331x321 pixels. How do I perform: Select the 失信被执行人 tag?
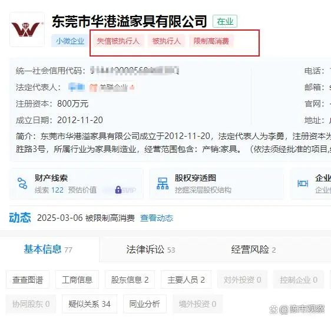(118, 41)
